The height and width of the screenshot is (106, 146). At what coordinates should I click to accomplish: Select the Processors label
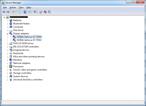[x=18, y=66]
